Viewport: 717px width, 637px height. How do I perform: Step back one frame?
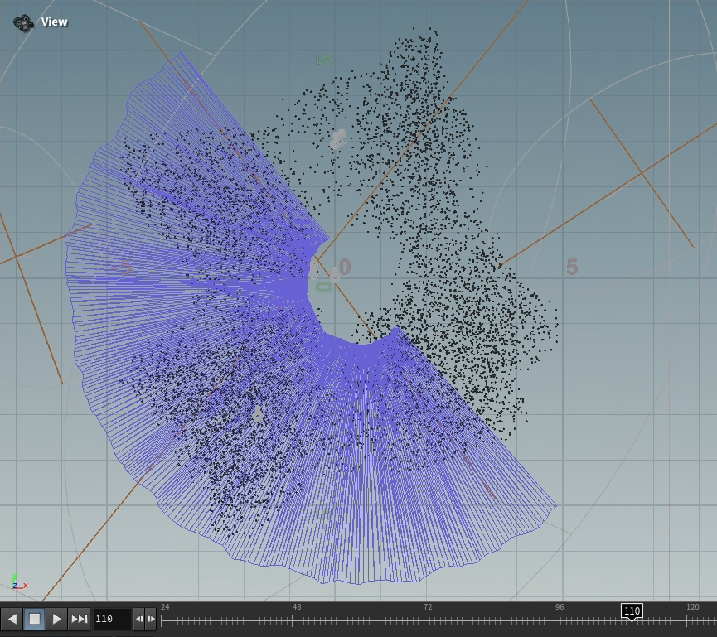[138, 619]
